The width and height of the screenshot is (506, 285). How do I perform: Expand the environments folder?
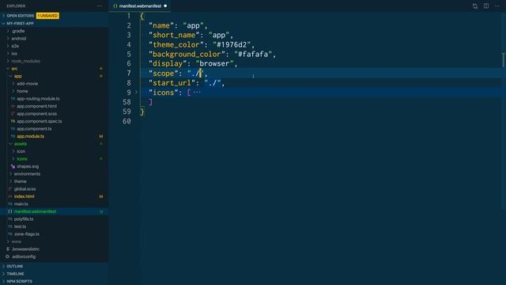(x=27, y=174)
